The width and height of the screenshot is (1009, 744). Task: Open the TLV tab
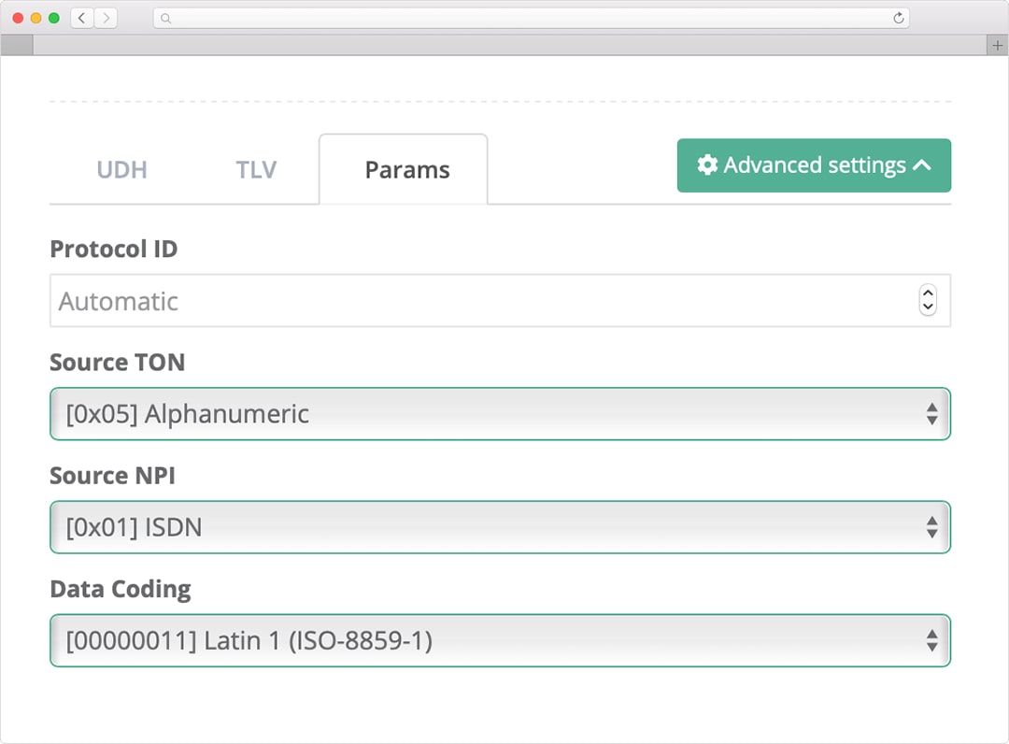(x=256, y=170)
